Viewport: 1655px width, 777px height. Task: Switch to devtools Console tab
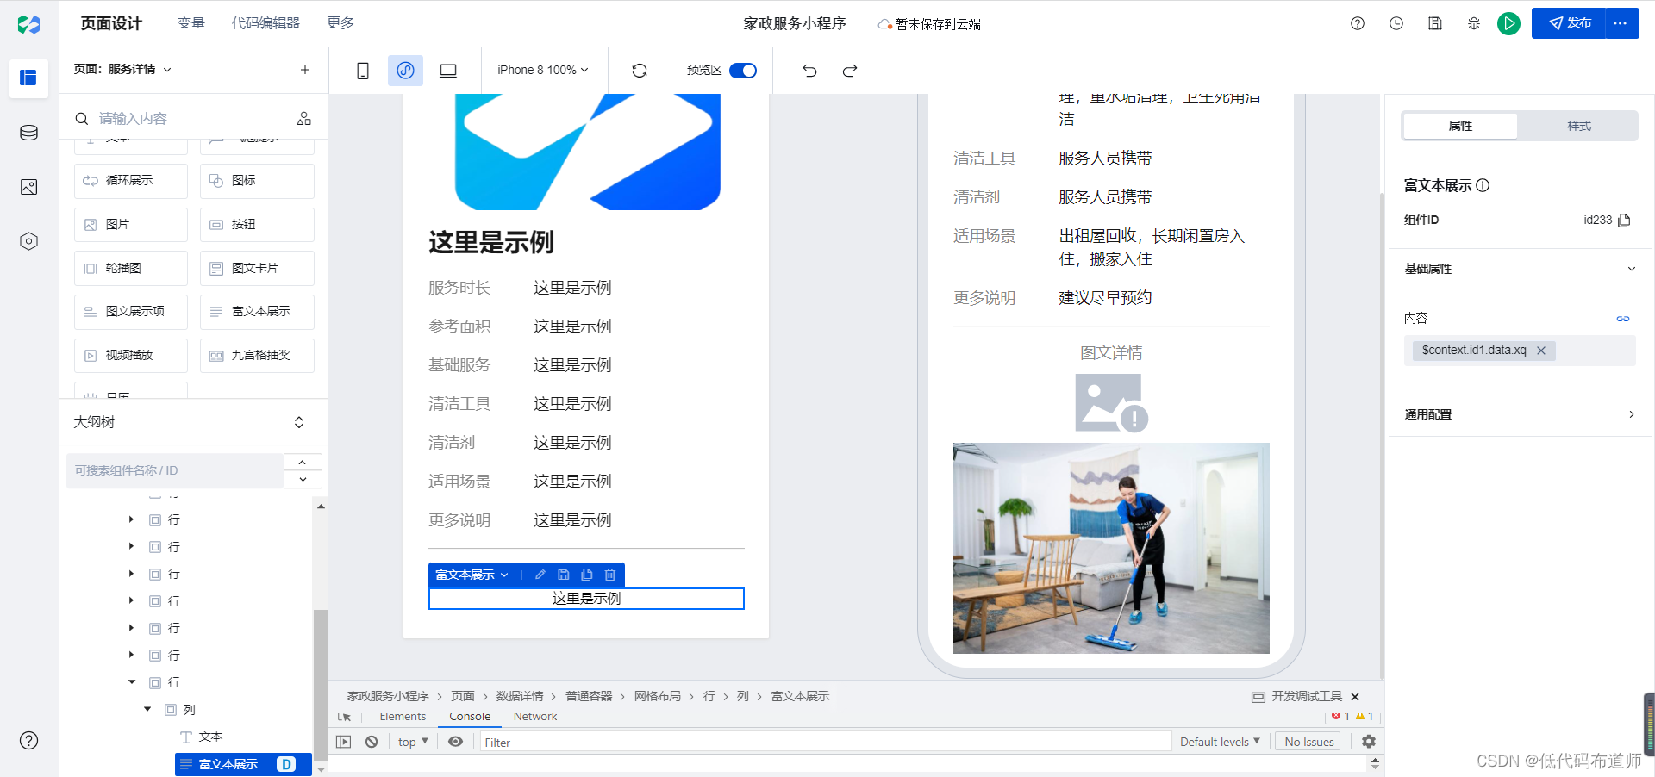(470, 717)
